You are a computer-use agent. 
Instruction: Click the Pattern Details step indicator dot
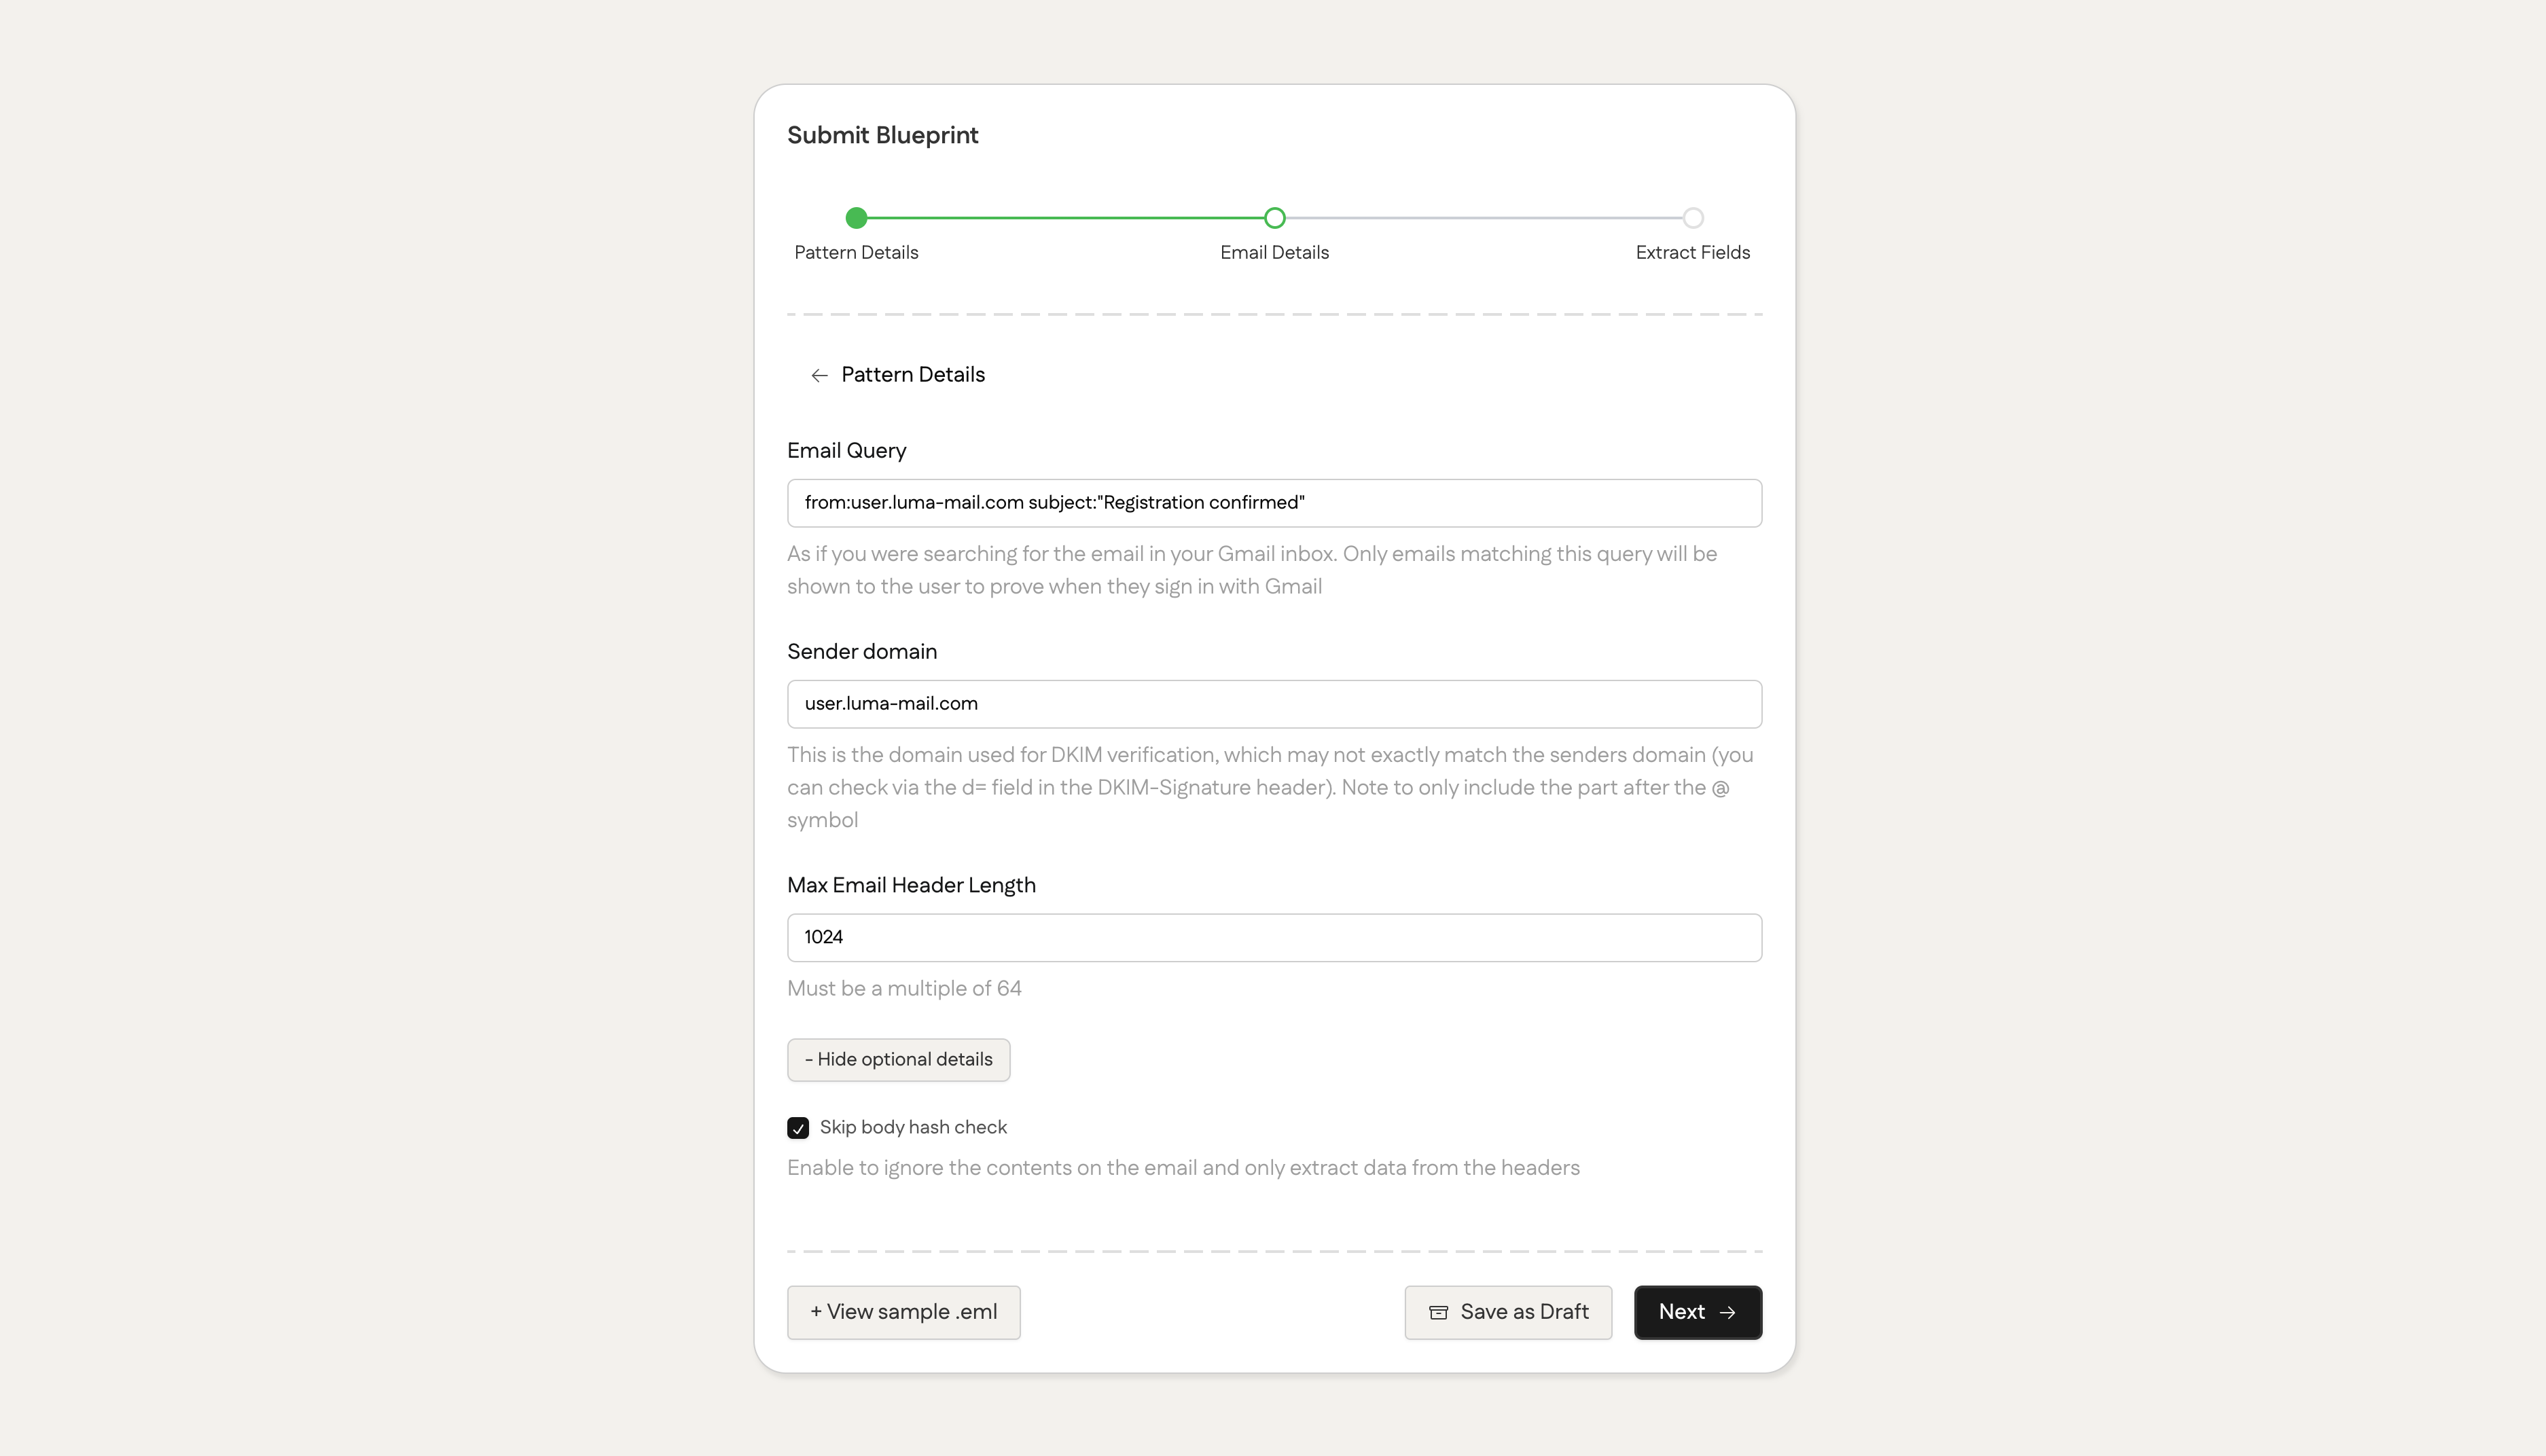857,217
